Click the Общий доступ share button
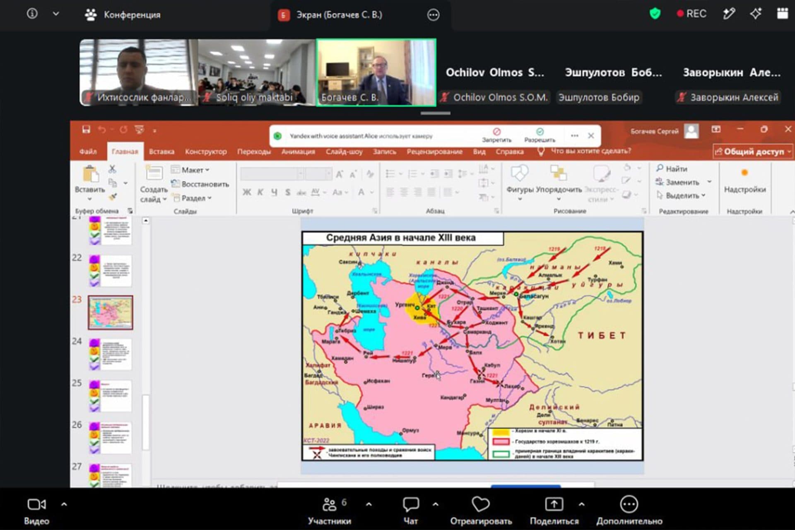The width and height of the screenshot is (795, 530). point(753,152)
